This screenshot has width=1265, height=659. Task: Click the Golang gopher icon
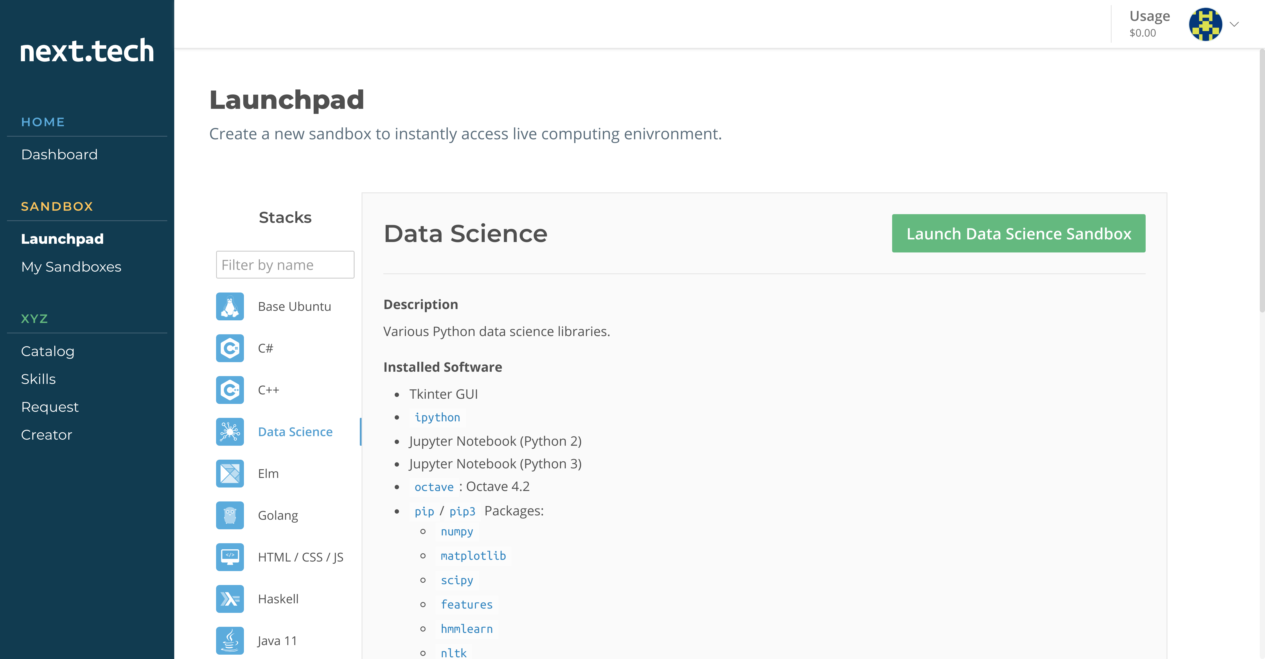tap(230, 515)
